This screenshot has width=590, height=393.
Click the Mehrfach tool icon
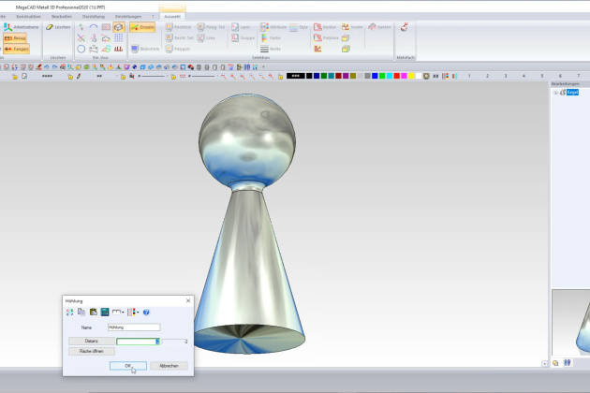pyautogui.click(x=405, y=28)
